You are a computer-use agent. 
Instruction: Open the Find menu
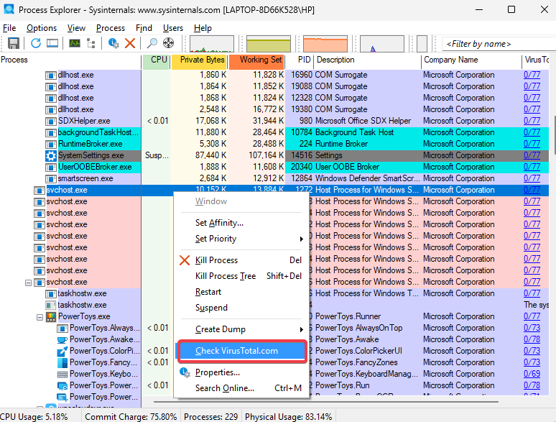[144, 28]
